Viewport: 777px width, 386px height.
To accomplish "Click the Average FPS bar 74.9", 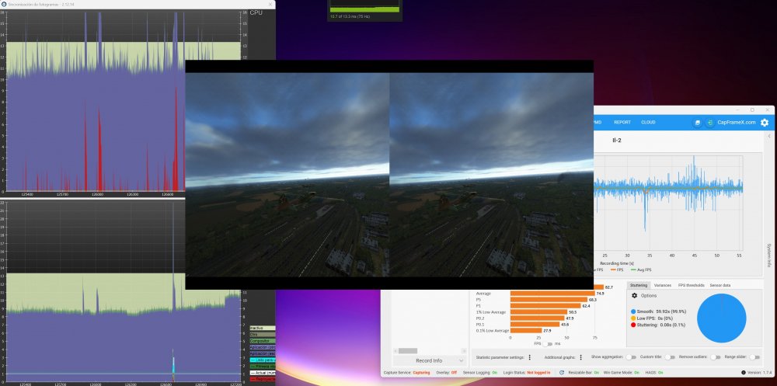I will (x=552, y=294).
